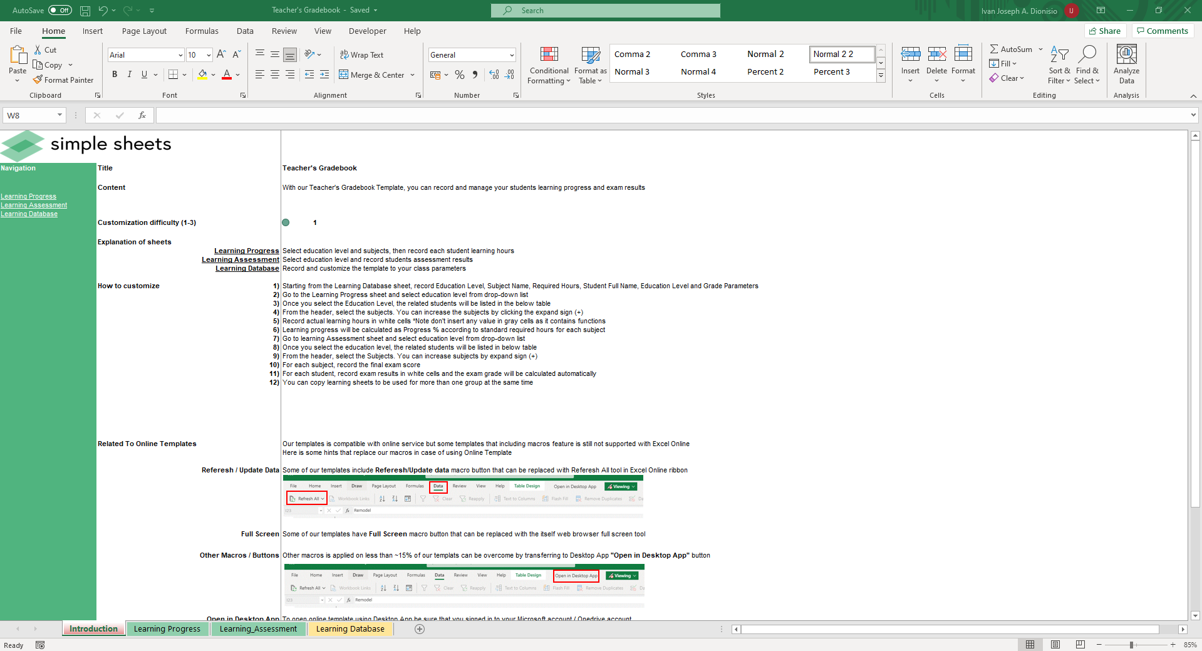Open the Sort & Filter menu

coord(1059,65)
